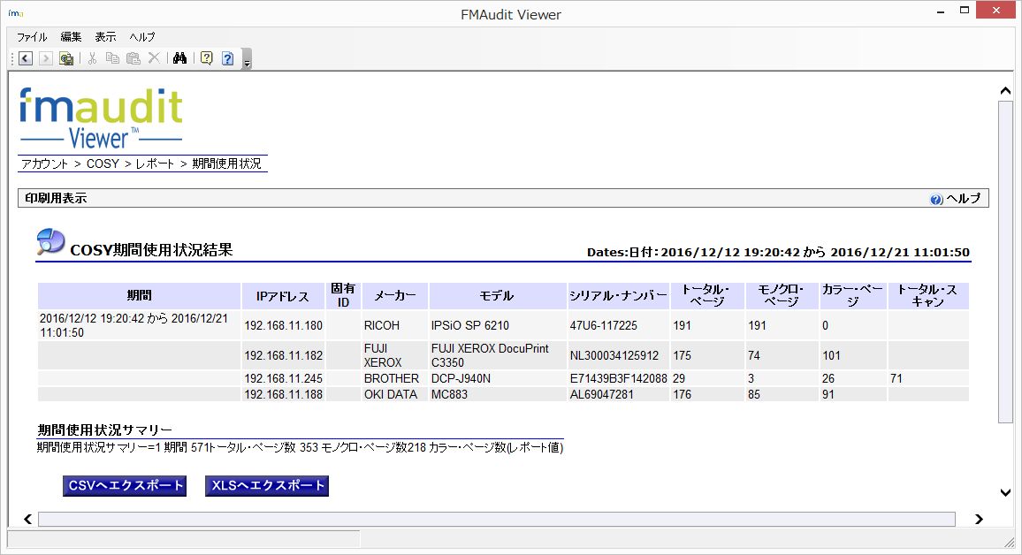Screen dimensions: 1022x555
Task: Click the IPアドレス column header
Action: point(283,296)
